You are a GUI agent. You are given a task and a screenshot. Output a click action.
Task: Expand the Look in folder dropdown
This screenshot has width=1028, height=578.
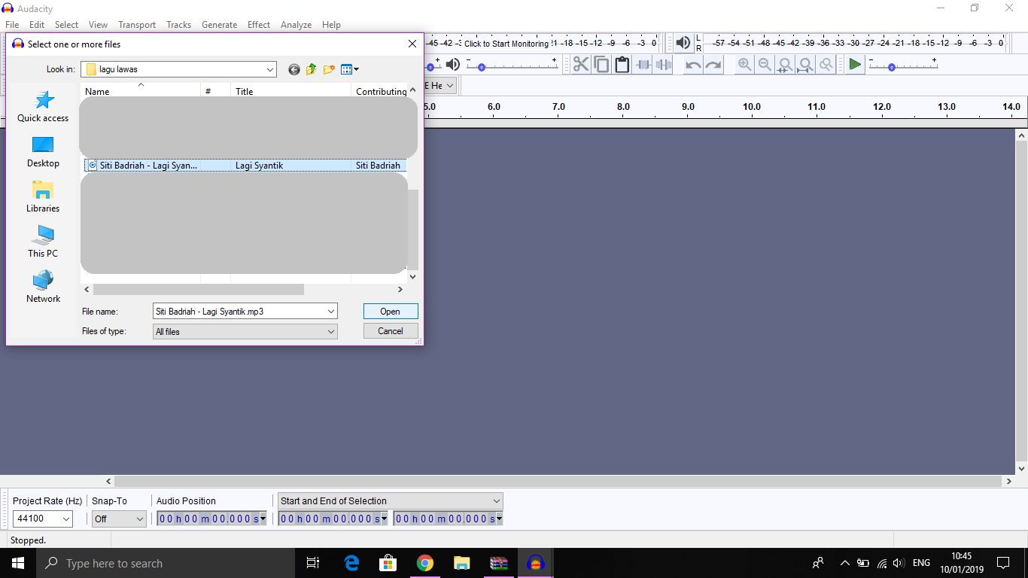click(x=270, y=69)
